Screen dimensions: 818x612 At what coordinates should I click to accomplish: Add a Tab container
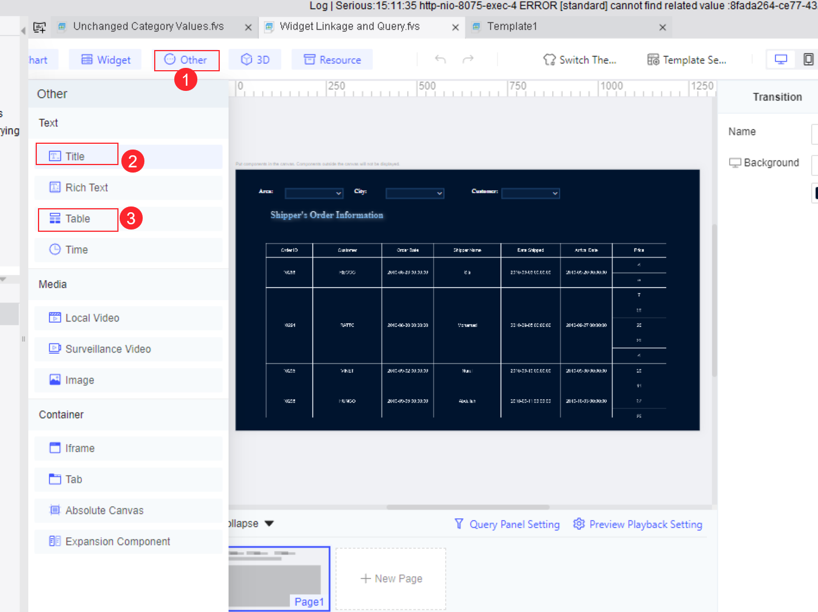128,479
